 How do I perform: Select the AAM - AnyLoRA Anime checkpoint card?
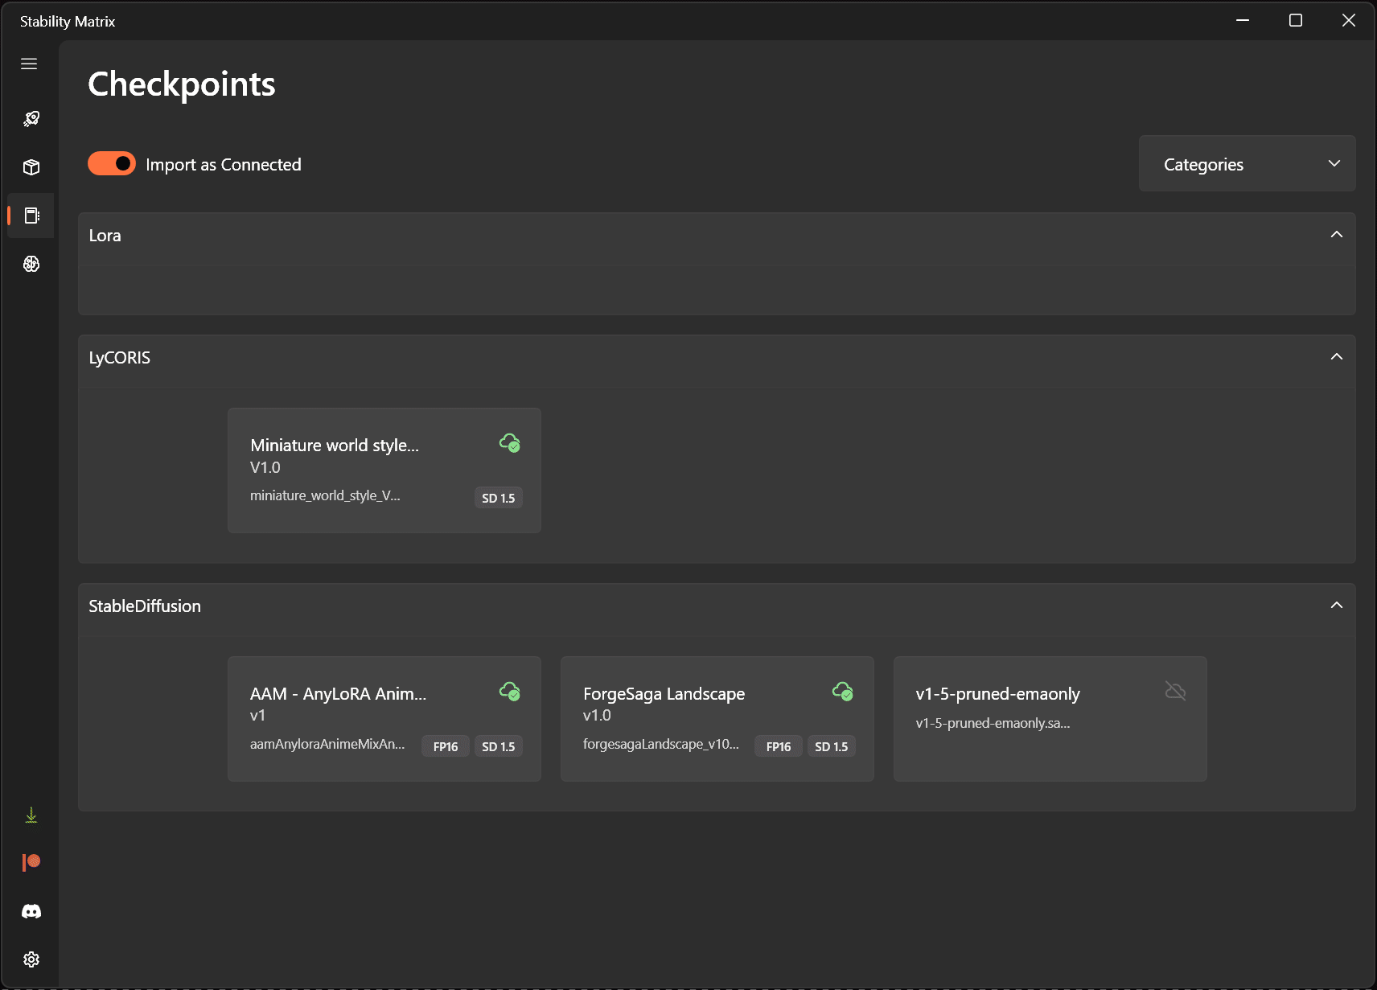384,718
